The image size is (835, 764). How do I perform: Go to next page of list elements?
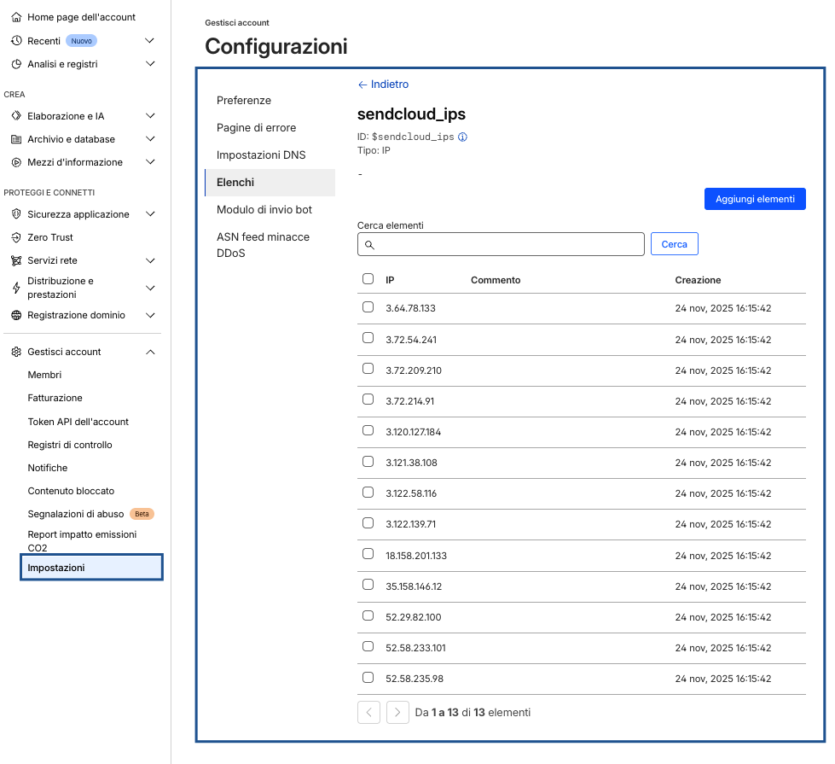[397, 712]
